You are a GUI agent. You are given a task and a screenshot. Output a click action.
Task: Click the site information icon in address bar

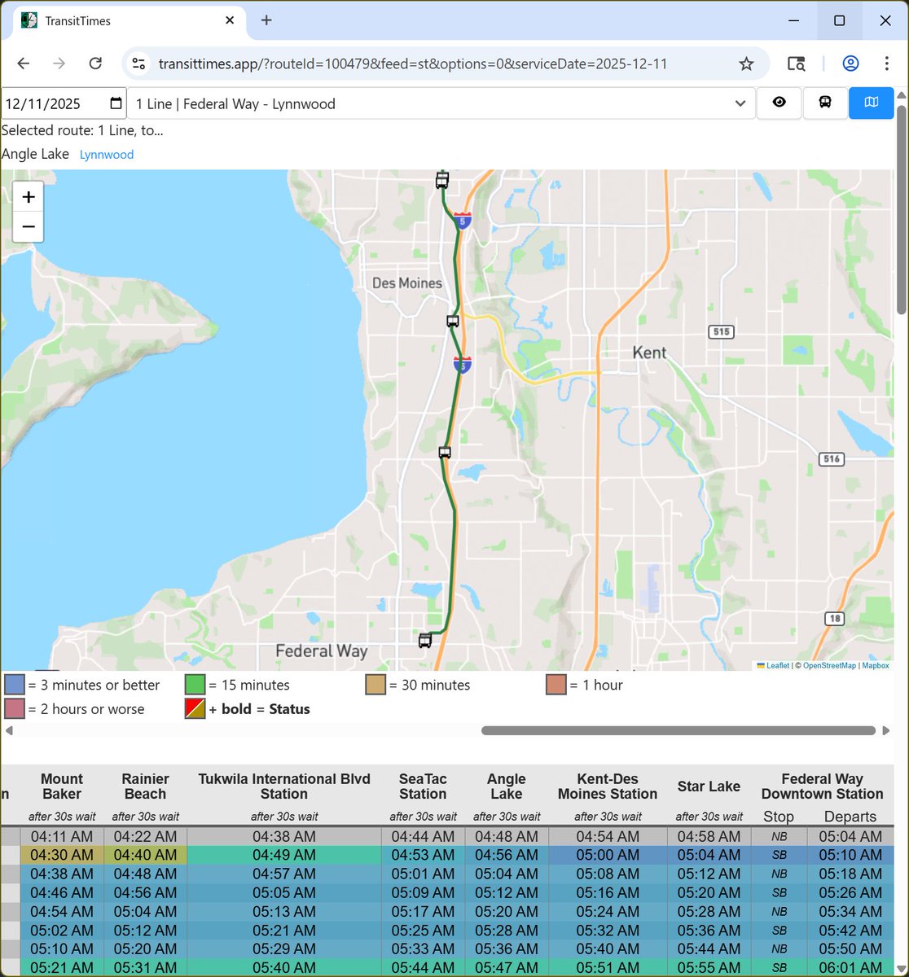(139, 64)
